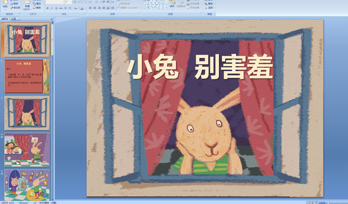Switch to the Slides (幻灯片) pane tab
This screenshot has width=348, height=204.
click(x=4, y=19)
